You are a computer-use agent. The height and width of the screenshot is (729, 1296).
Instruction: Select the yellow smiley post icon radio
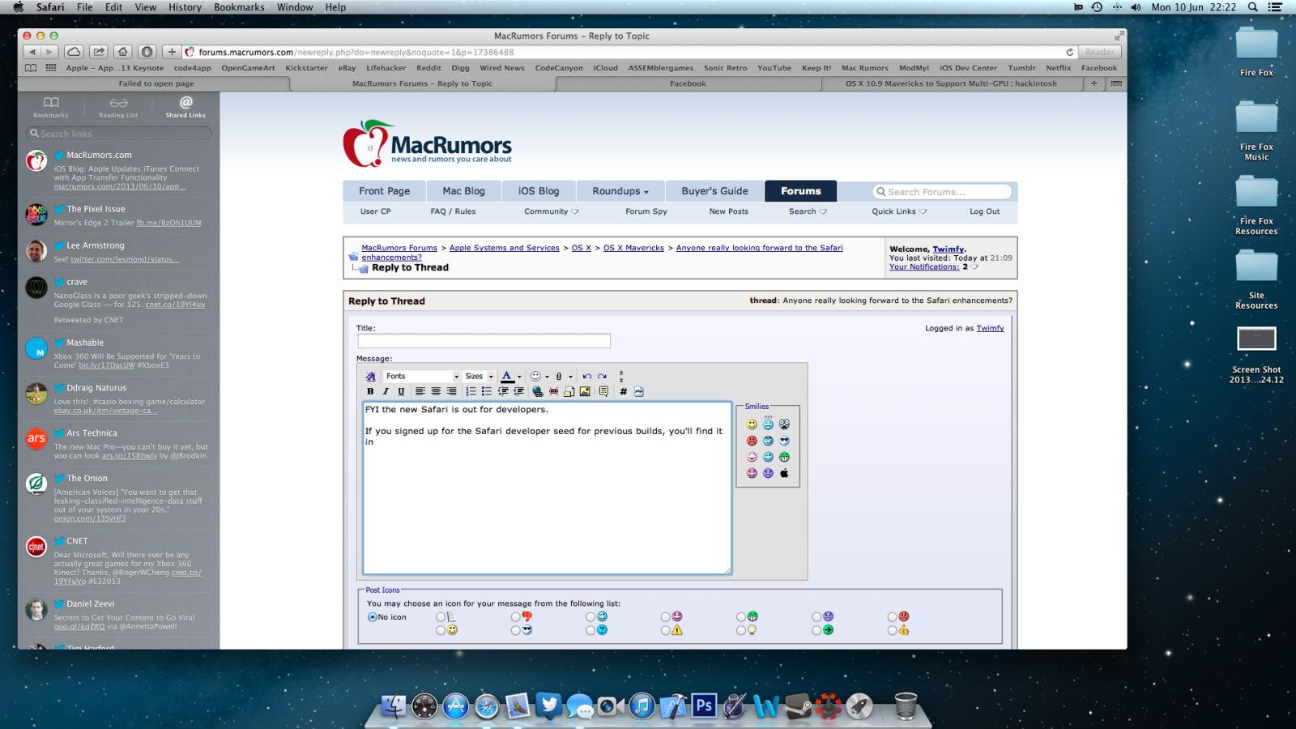441,630
